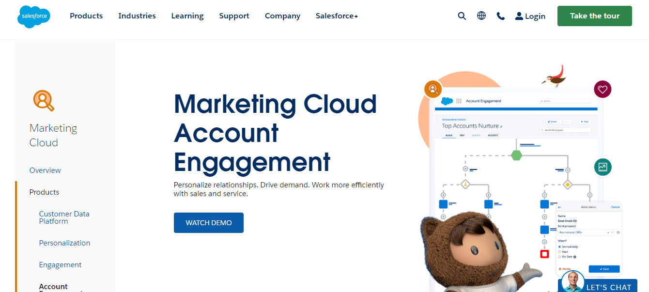
Task: Go to Salesforce+ in the navigation
Action: coord(337,16)
